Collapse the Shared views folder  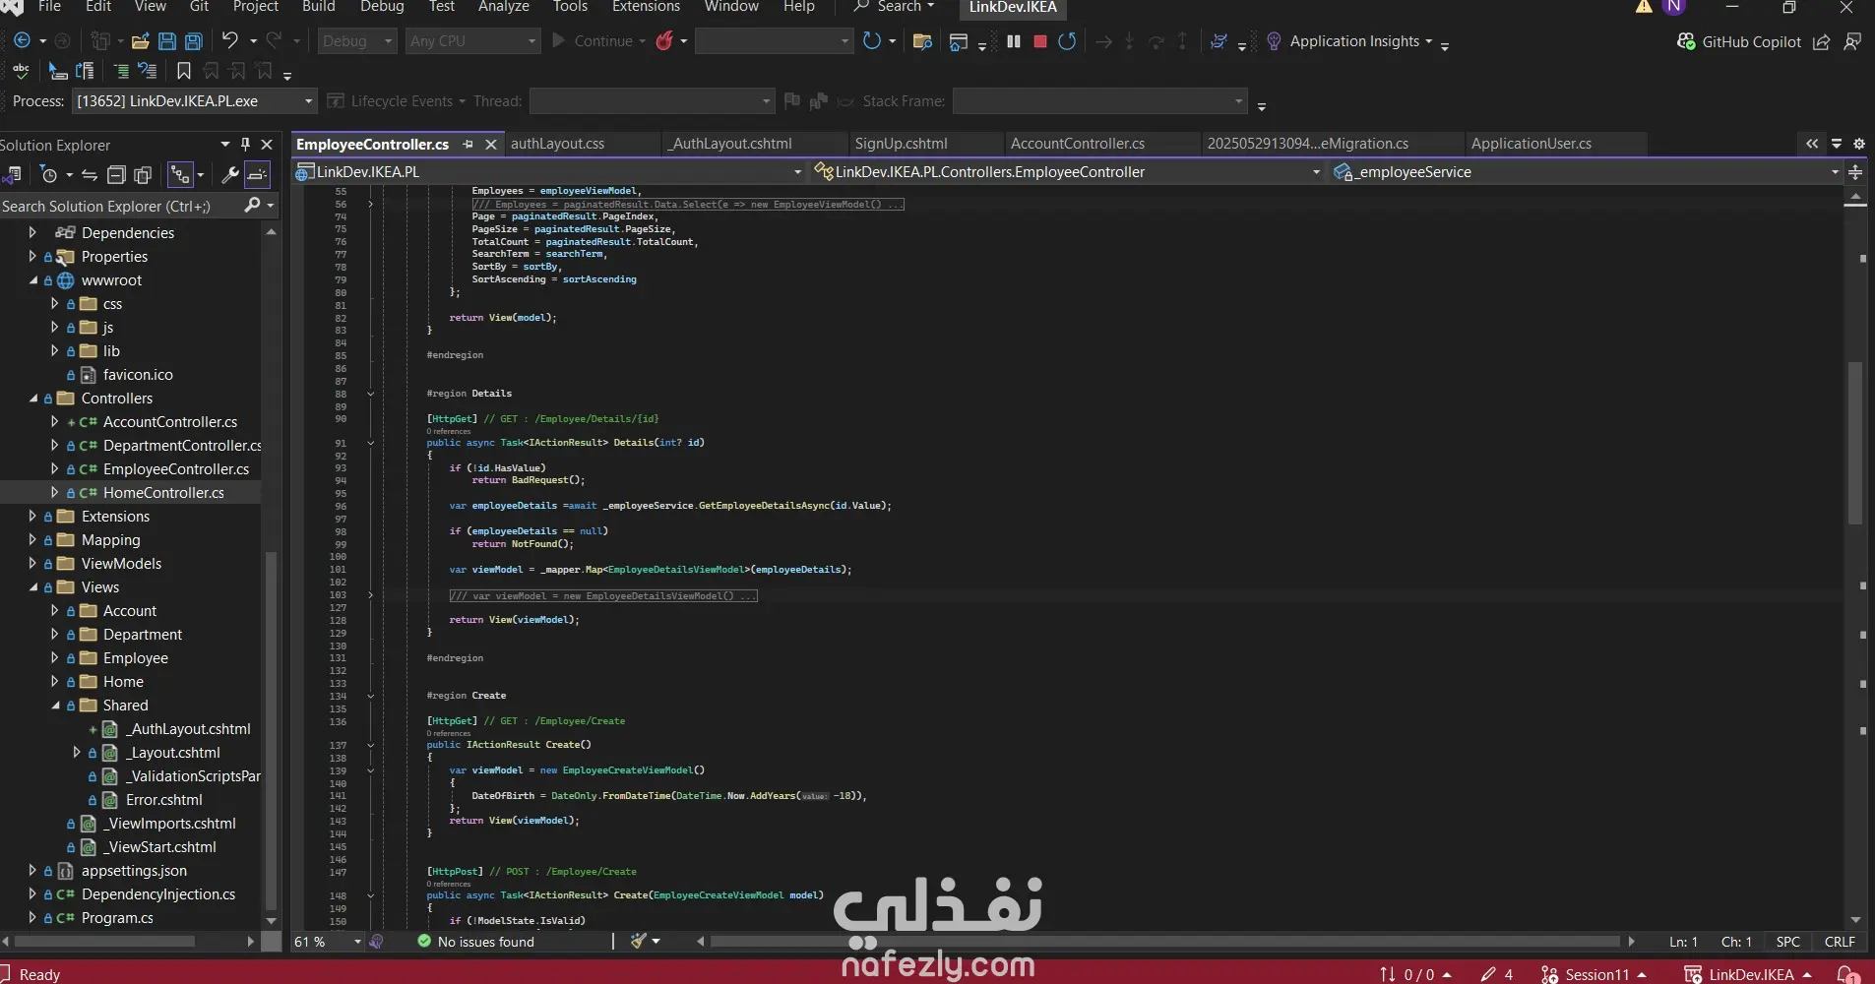(x=54, y=705)
